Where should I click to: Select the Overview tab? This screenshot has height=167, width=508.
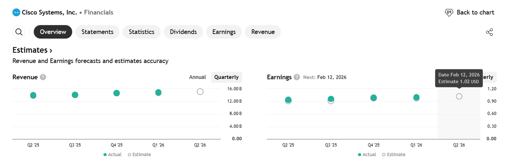coord(53,32)
